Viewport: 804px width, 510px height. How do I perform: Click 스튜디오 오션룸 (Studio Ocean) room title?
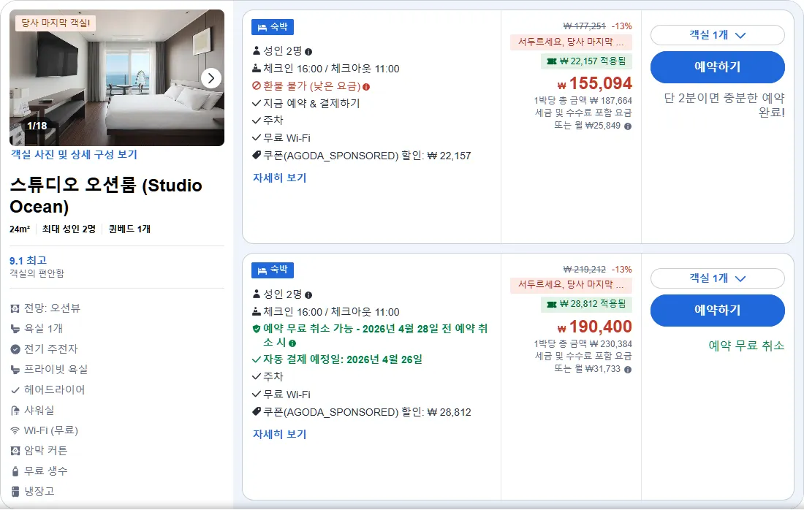click(106, 196)
